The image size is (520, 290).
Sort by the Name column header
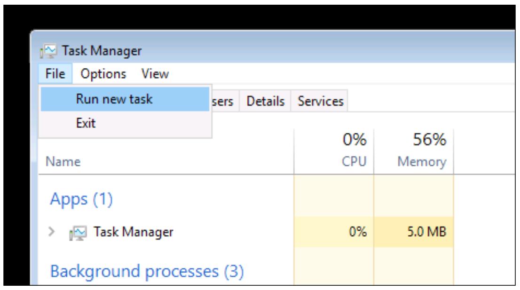[x=63, y=162]
